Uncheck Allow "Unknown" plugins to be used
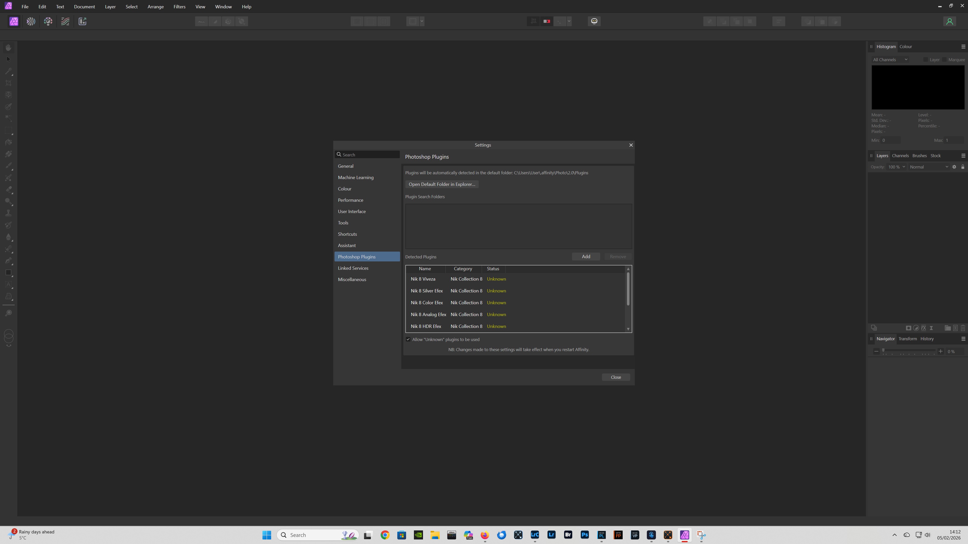Viewport: 968px width, 544px height. [x=408, y=339]
